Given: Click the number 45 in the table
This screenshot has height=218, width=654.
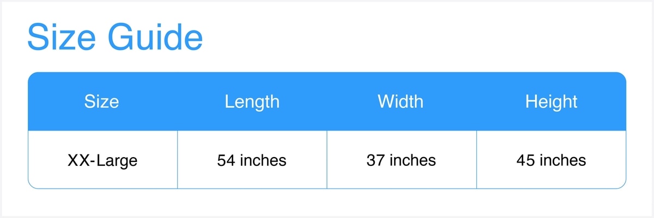Looking at the screenshot, I should 525,160.
